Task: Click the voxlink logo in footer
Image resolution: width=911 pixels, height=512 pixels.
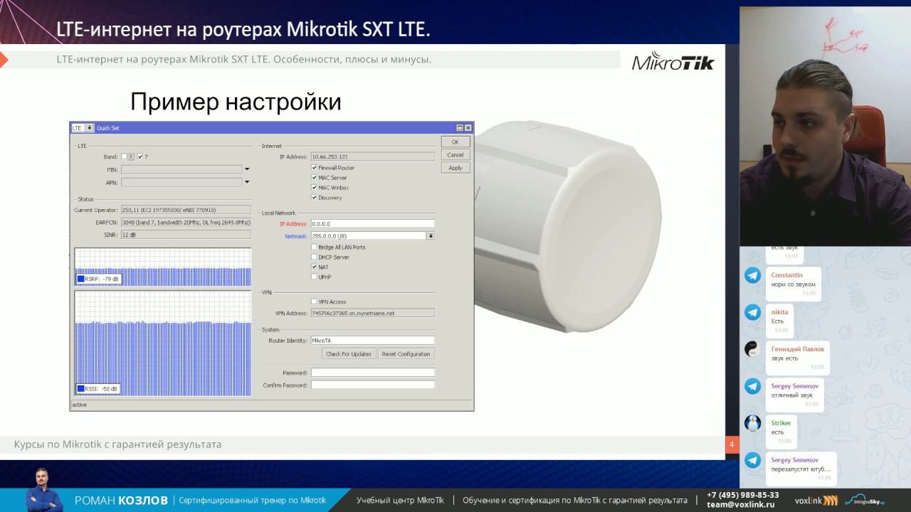Action: pos(816,500)
